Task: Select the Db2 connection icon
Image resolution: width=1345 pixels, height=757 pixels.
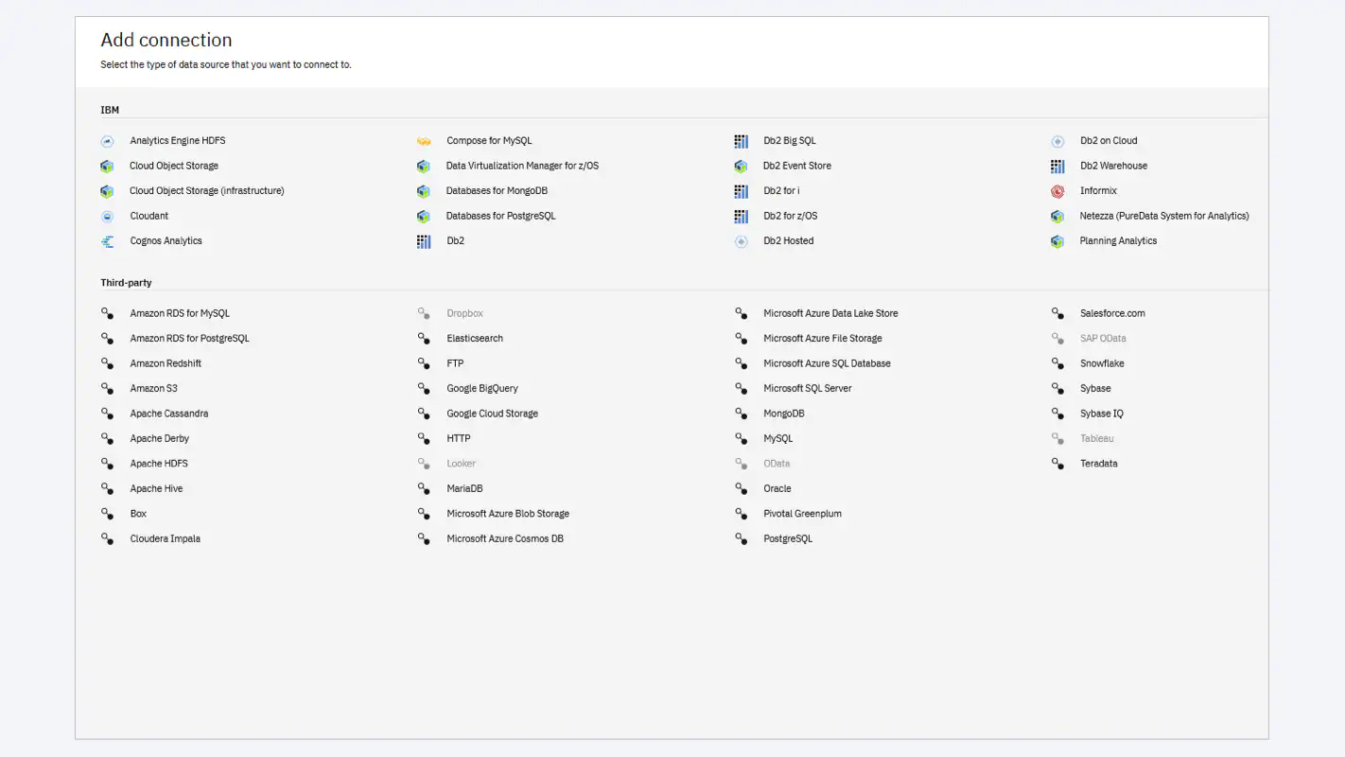Action: coord(423,241)
